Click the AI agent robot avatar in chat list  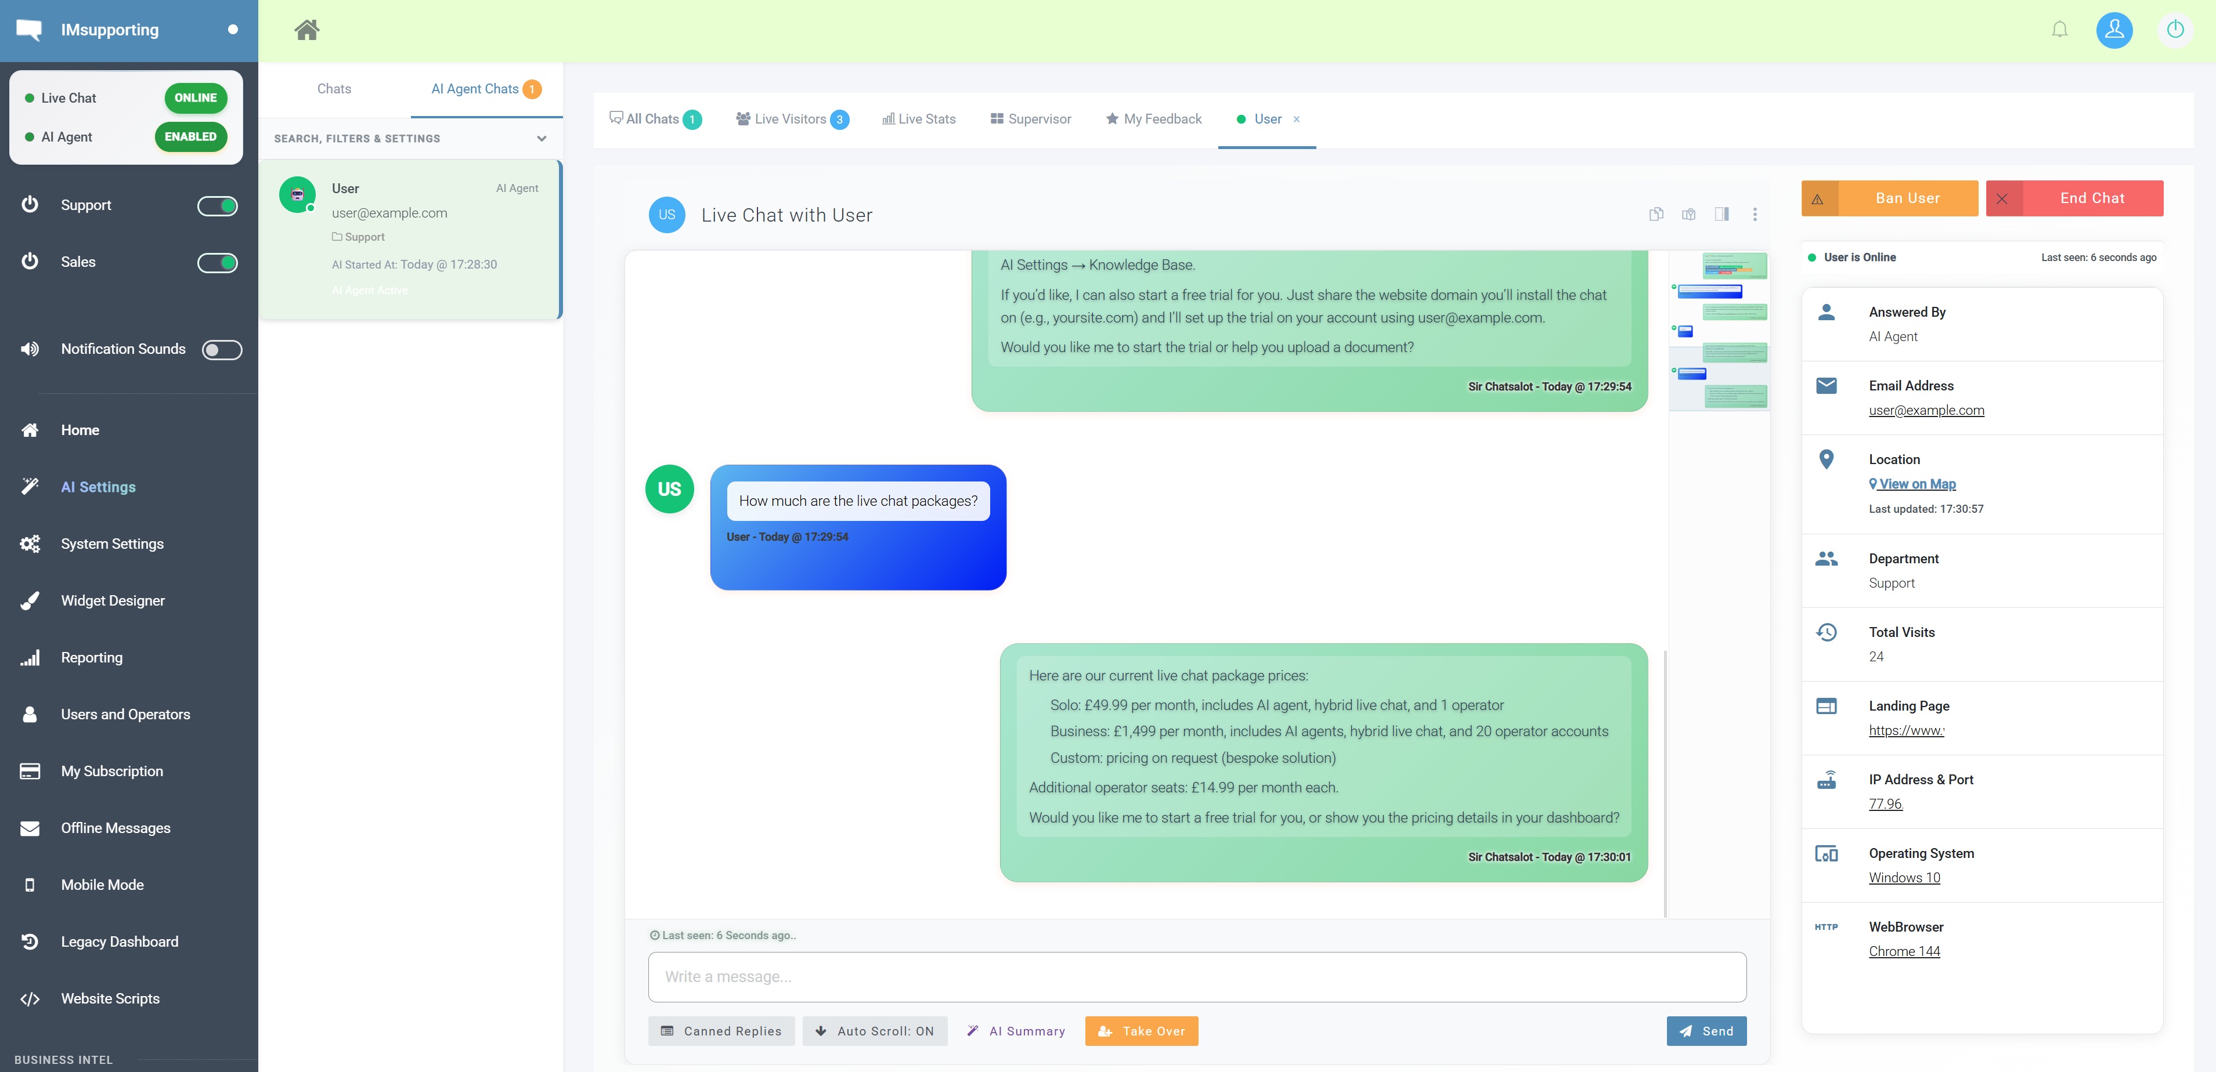297,194
